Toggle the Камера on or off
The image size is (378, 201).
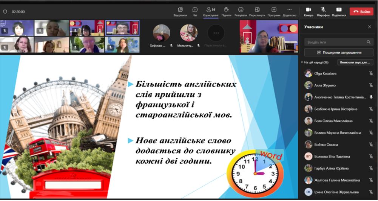pyautogui.click(x=309, y=12)
